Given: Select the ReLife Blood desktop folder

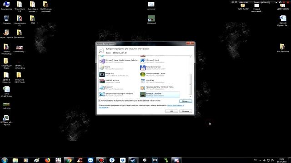Looking at the screenshot, I should [x=283, y=48].
